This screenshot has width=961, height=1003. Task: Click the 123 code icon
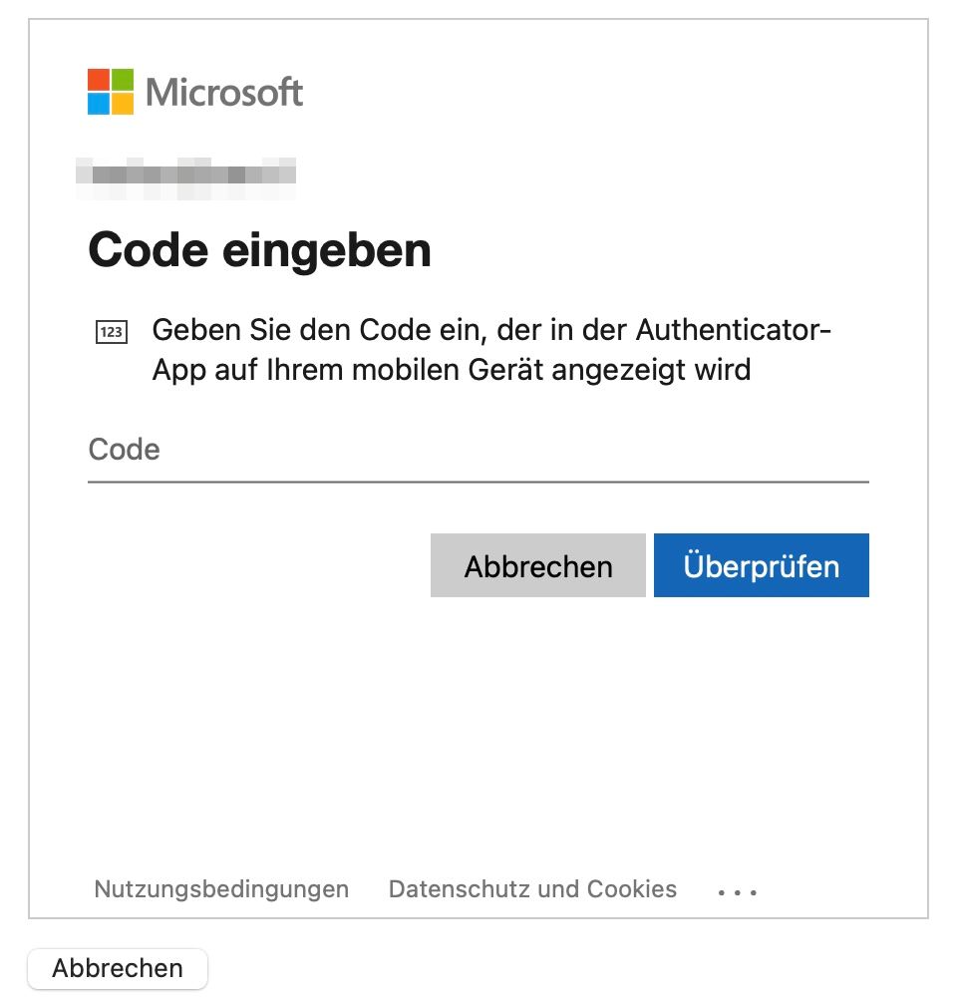point(112,332)
